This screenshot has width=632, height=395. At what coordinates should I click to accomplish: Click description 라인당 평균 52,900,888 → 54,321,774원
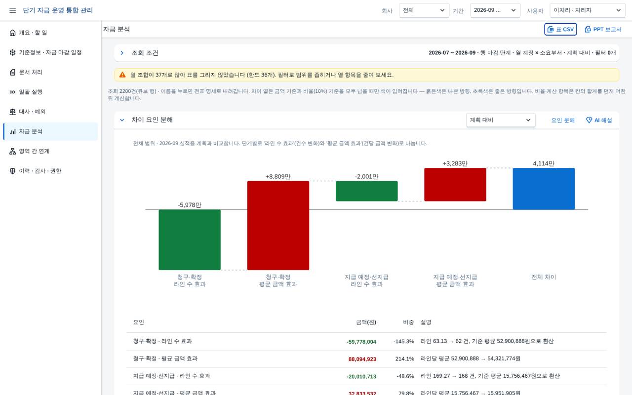click(471, 359)
